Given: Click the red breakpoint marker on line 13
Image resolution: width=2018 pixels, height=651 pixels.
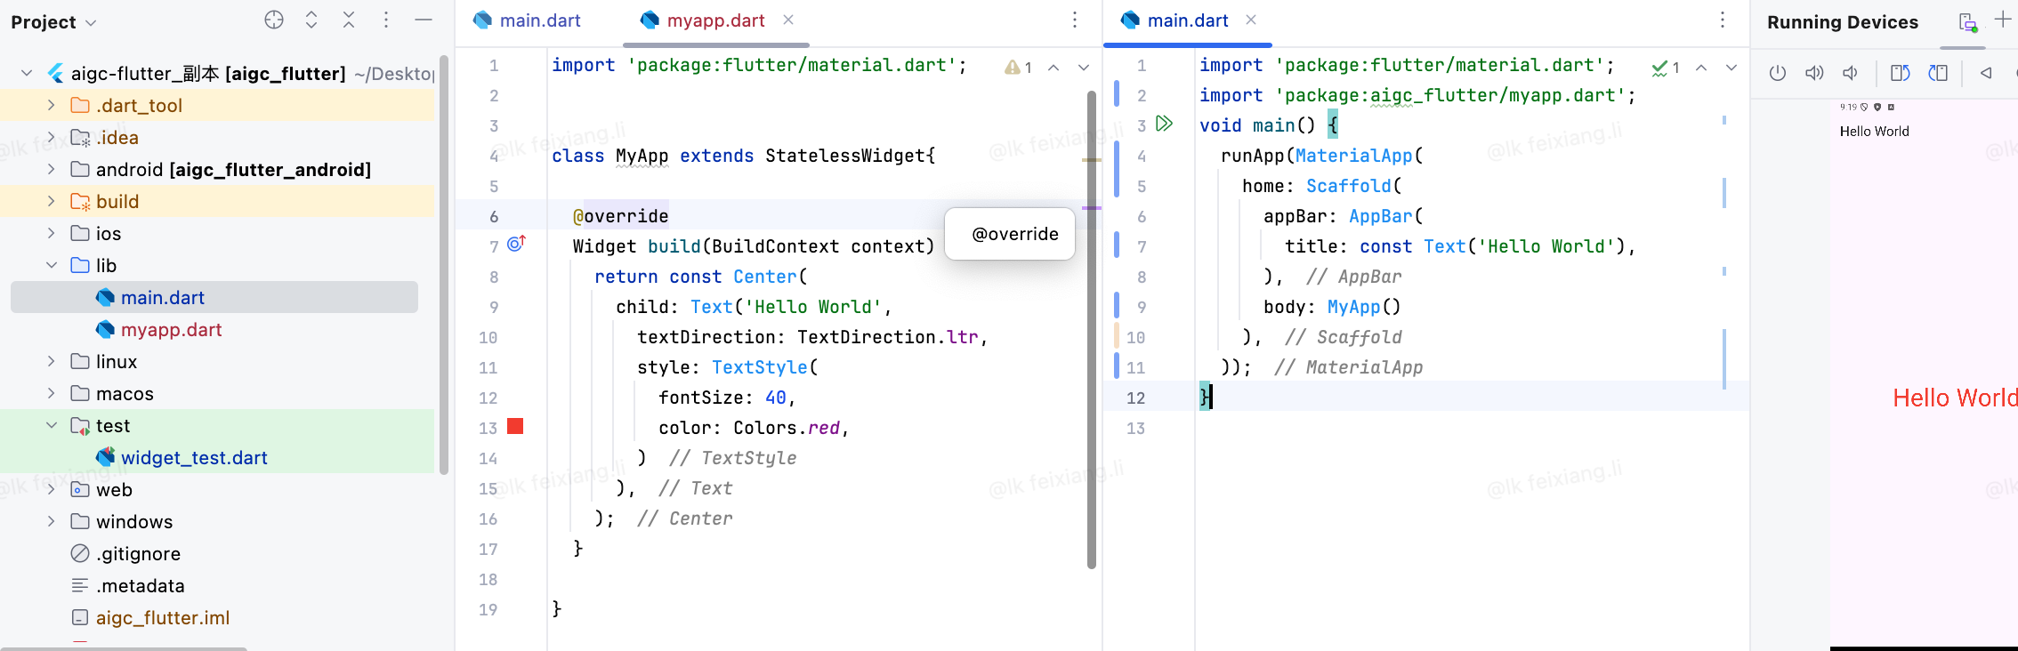Looking at the screenshot, I should point(515,426).
